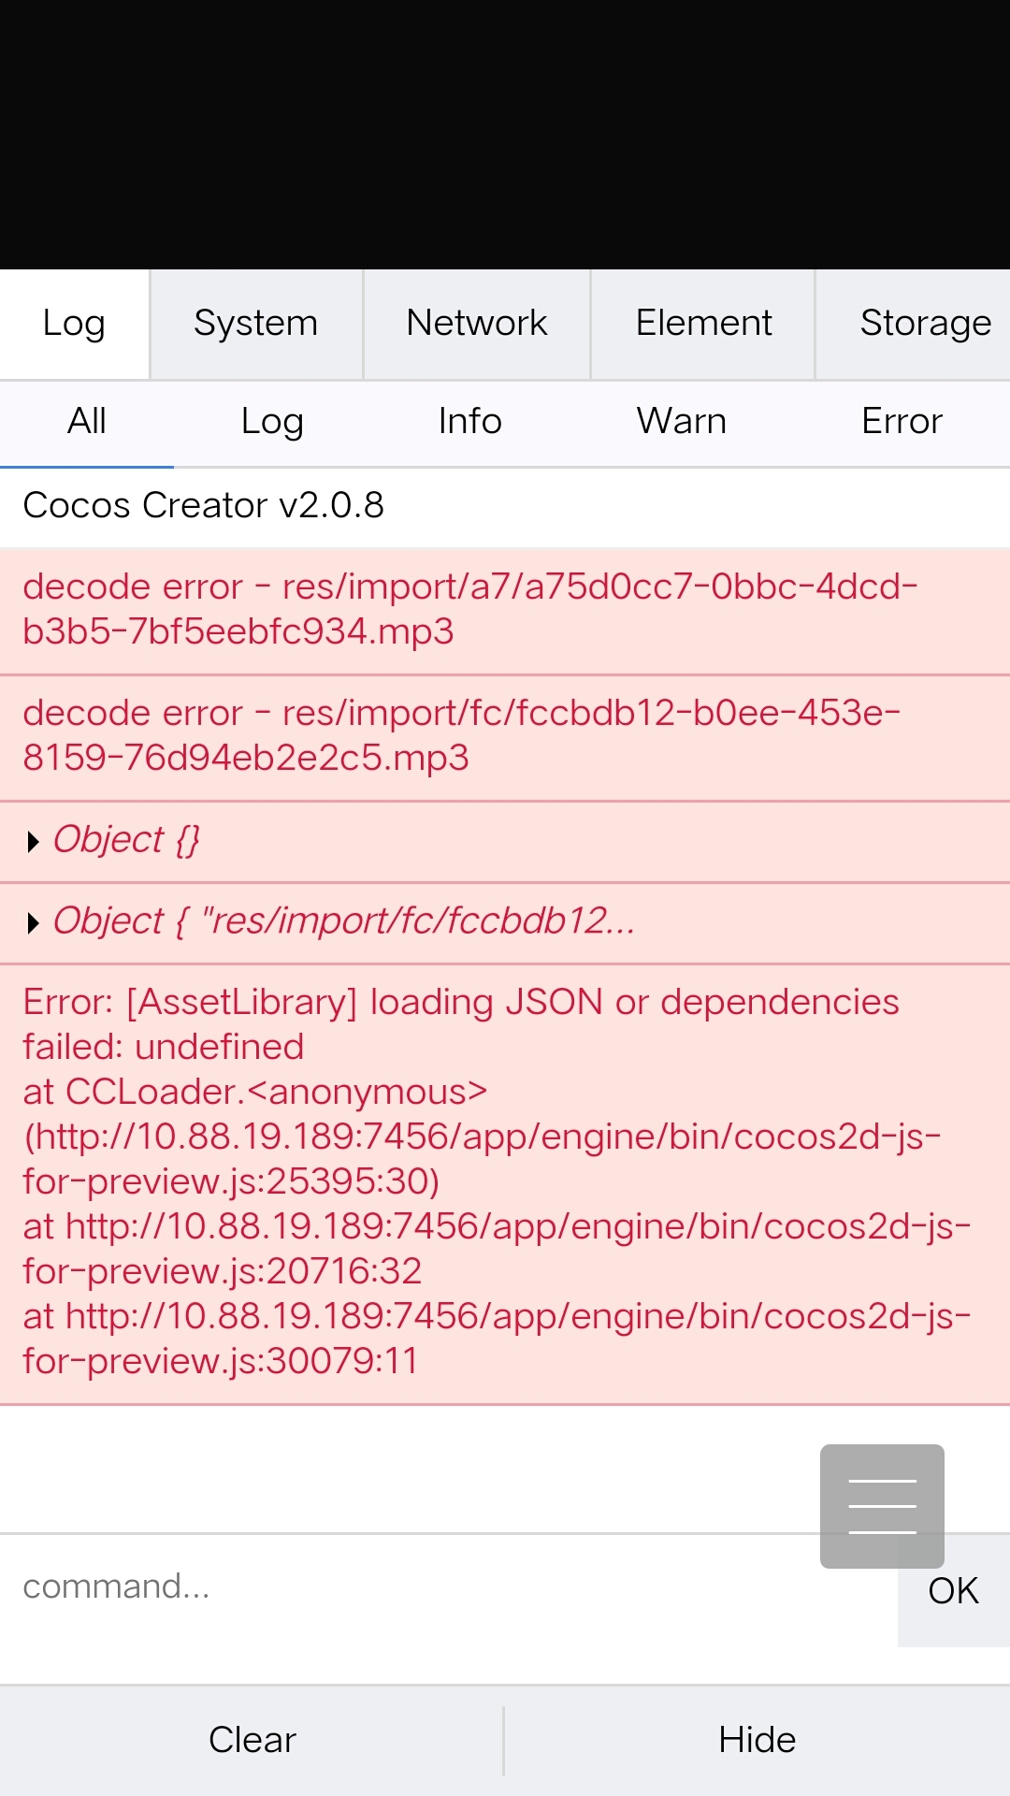
Task: Expand the empty Object {} entry
Action: [35, 842]
